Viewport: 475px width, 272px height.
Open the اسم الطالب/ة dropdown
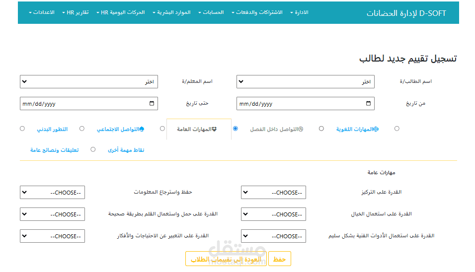(306, 82)
